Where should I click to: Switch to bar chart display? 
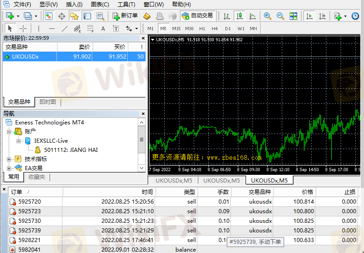coord(226,16)
